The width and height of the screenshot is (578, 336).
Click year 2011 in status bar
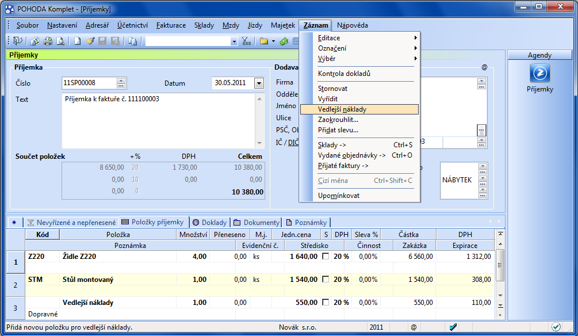(x=376, y=327)
